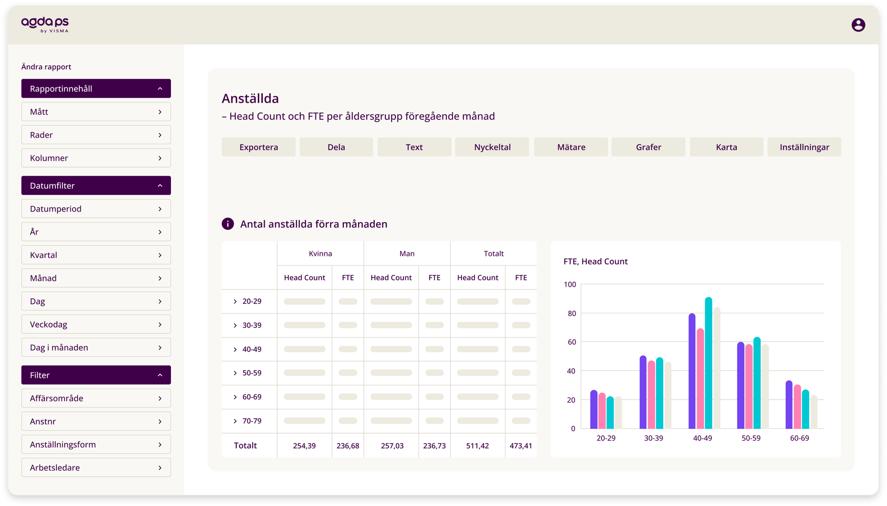Click the Agda PS by Visma logo

pos(45,25)
